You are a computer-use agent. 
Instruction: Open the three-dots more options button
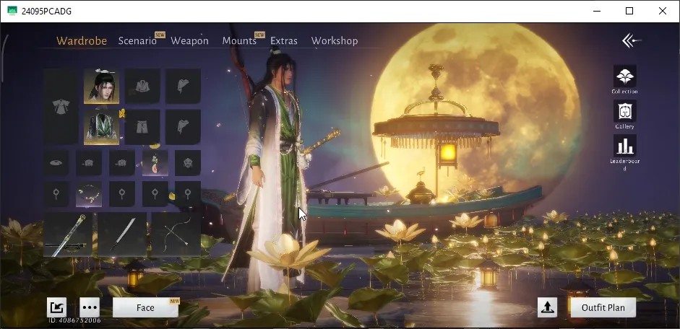click(x=90, y=307)
